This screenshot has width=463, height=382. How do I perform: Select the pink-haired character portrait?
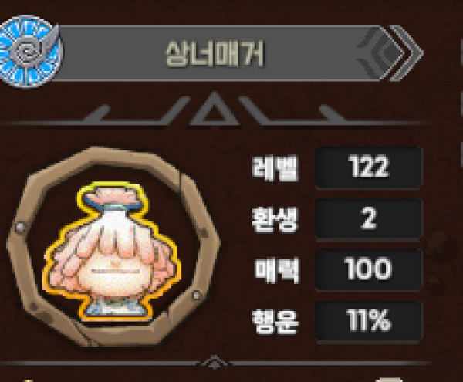pos(112,252)
